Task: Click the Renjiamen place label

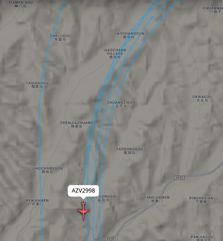Action: (x=37, y=202)
